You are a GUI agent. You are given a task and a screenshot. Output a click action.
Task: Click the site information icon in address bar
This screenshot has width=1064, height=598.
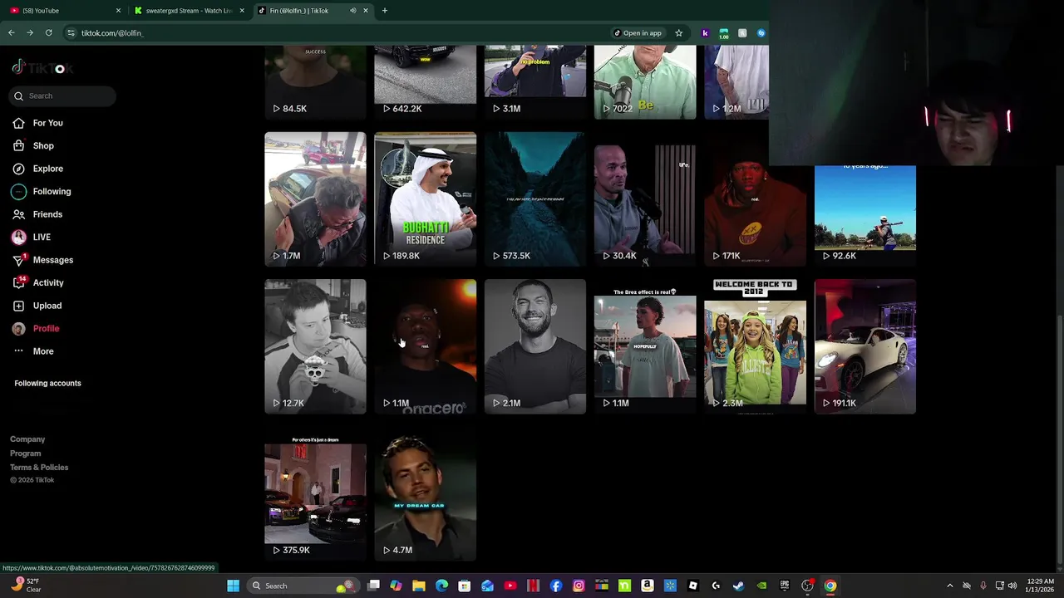point(71,33)
